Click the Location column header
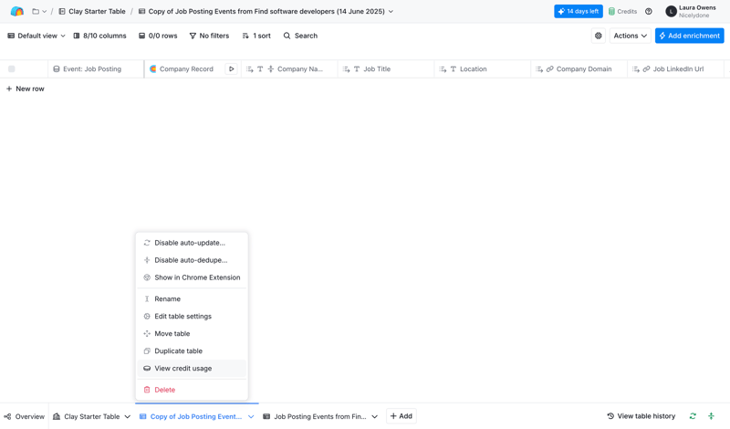 (483, 69)
